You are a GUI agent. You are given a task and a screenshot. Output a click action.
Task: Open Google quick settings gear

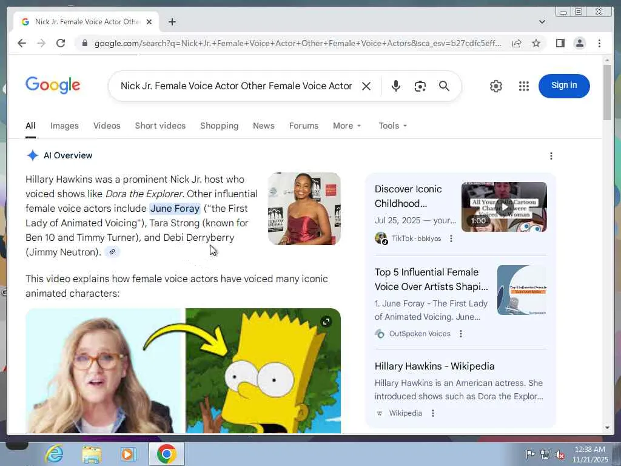point(496,86)
